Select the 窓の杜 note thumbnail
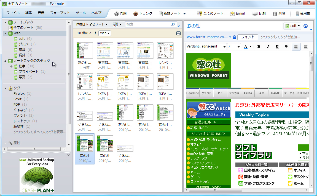Image resolution: width=317 pixels, height=196 pixels. pos(85,143)
